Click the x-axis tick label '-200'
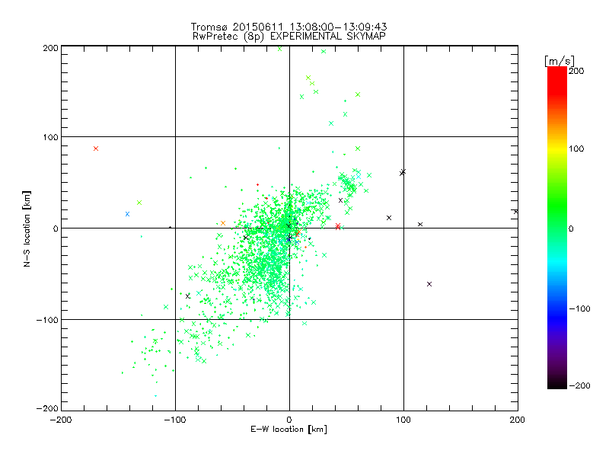Viewport: 609px width, 457px height. point(61,420)
